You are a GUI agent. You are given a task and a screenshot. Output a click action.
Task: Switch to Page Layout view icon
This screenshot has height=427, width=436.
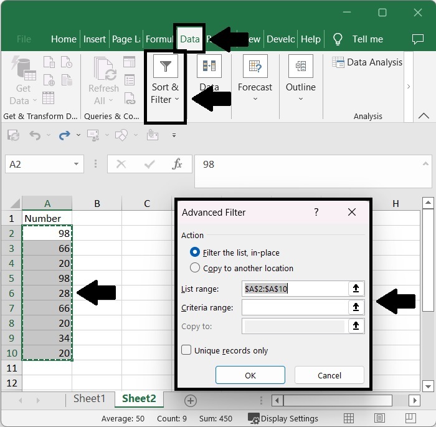coord(379,418)
